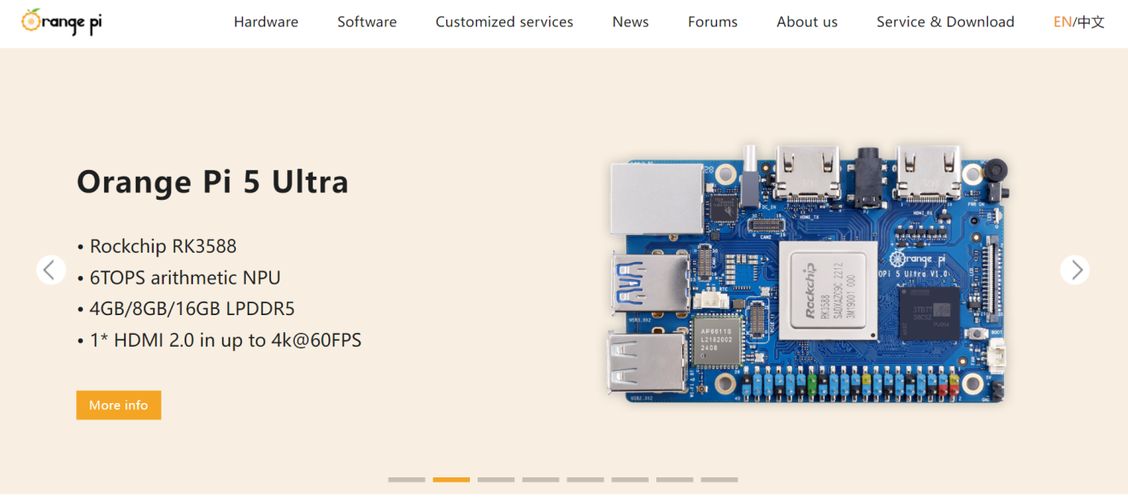Viewport: 1128px width, 497px height.
Task: Click the Orange Pi 5 Ultra heading
Action: coord(213,182)
